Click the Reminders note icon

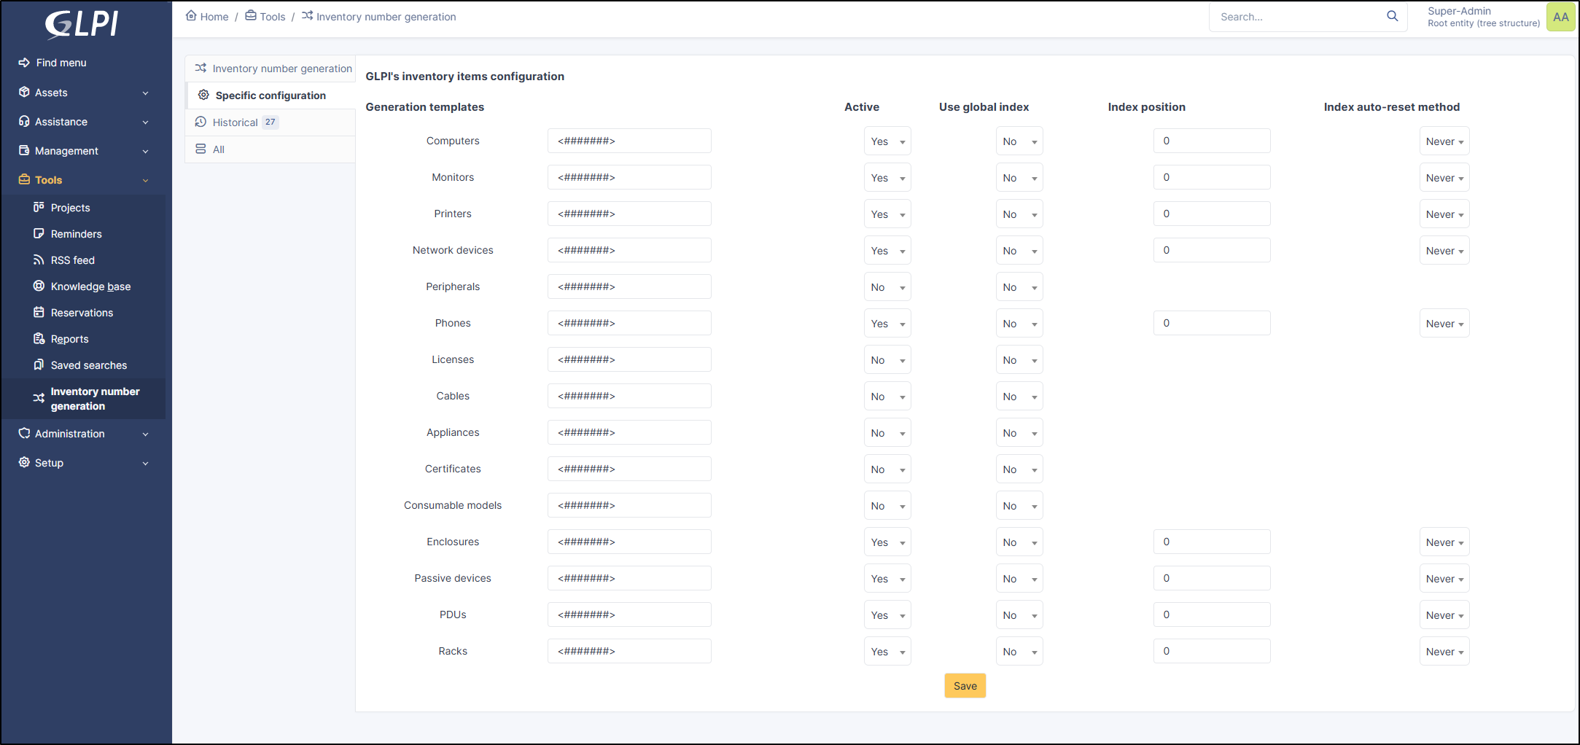tap(39, 234)
